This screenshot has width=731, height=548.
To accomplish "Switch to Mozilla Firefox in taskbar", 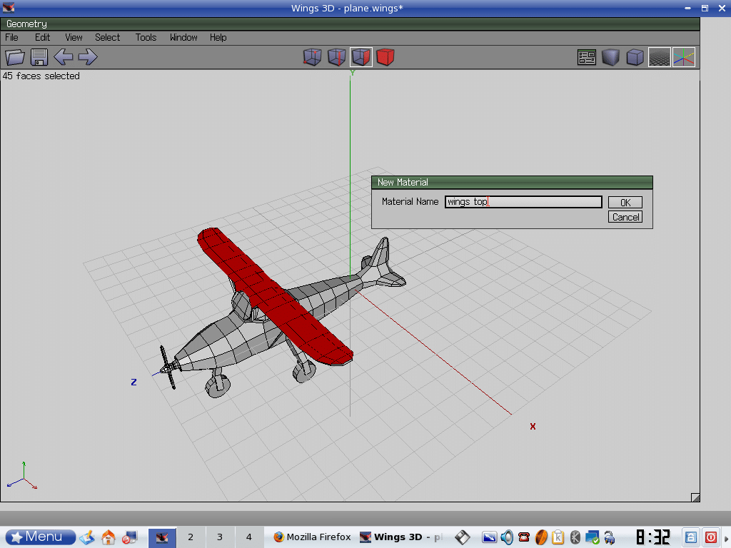I will point(312,537).
